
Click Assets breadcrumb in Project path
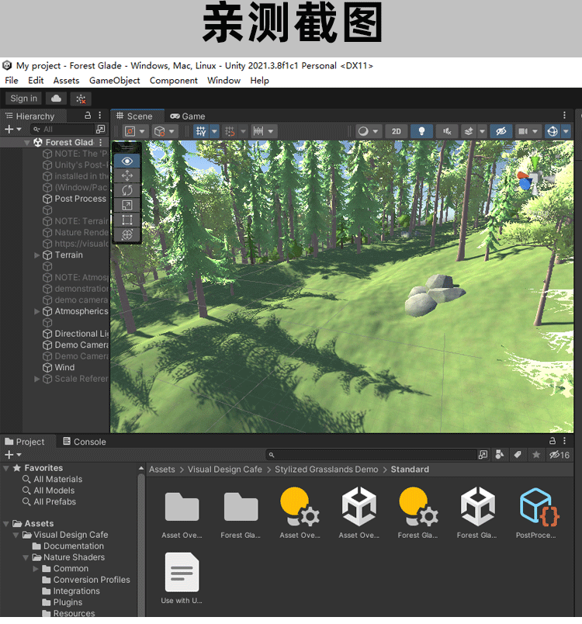coord(162,470)
